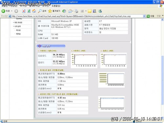Open the History clock icon

(x=64, y=11)
